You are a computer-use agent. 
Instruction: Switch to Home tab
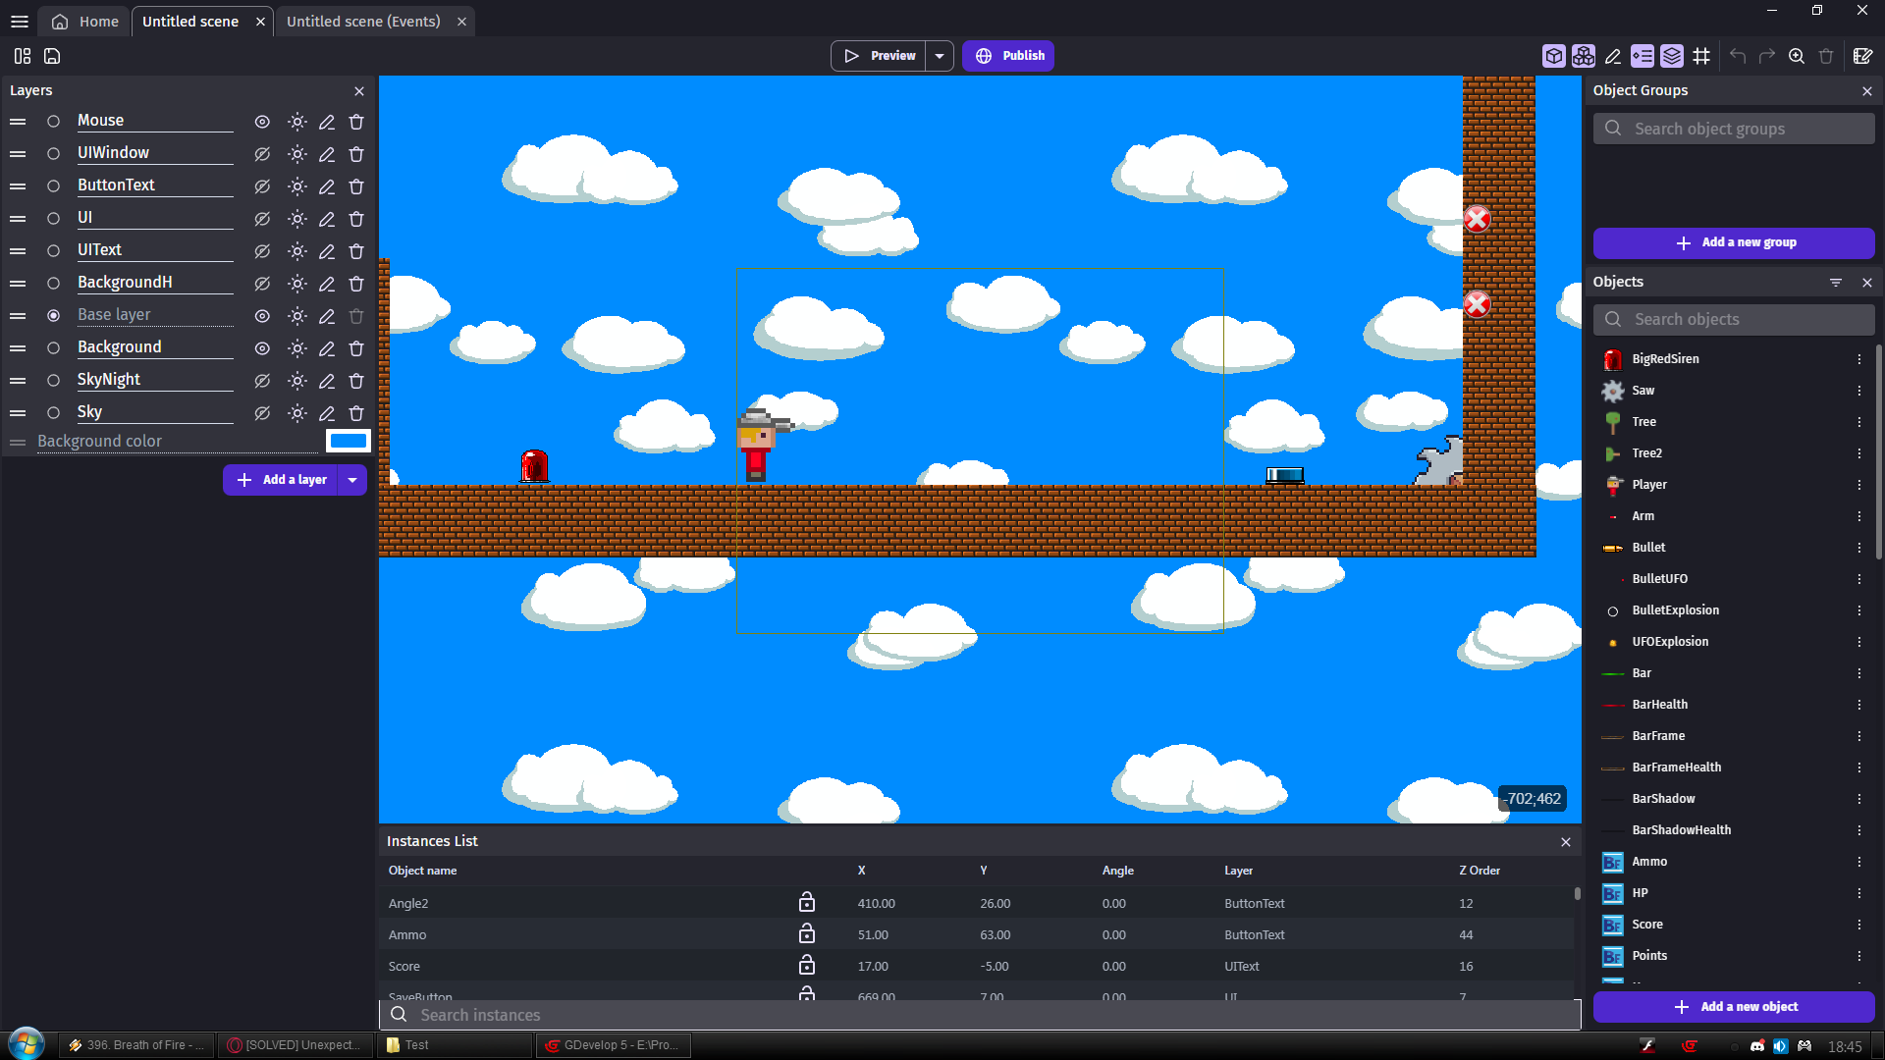click(x=84, y=21)
